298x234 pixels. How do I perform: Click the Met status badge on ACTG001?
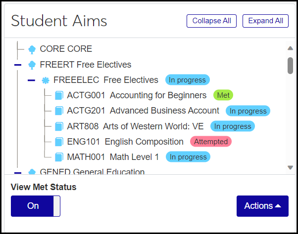click(223, 95)
